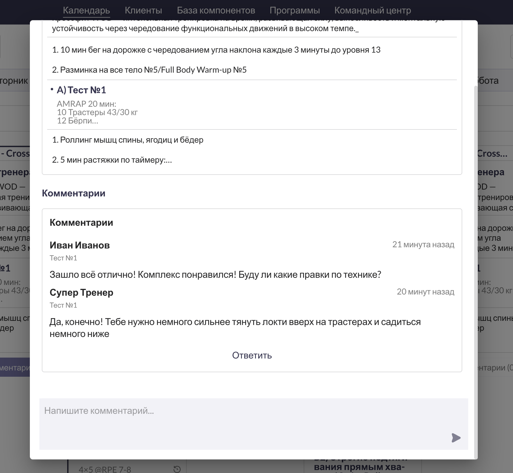Image resolution: width=513 pixels, height=473 pixels.
Task: Open the Программы tab
Action: click(x=295, y=10)
